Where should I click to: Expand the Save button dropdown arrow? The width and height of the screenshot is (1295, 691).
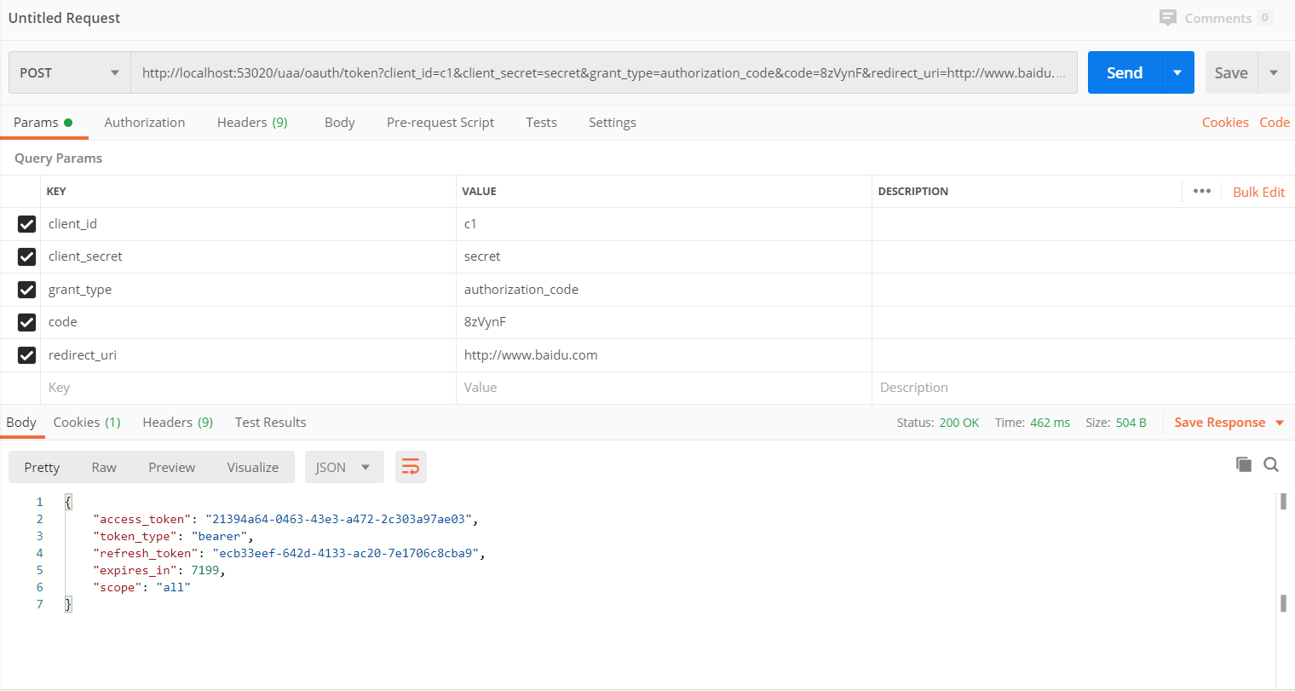point(1274,72)
